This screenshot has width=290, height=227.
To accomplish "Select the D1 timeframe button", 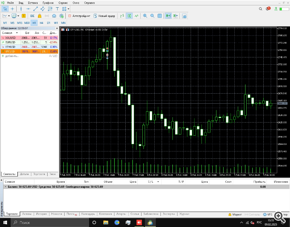I will click(x=48, y=23).
